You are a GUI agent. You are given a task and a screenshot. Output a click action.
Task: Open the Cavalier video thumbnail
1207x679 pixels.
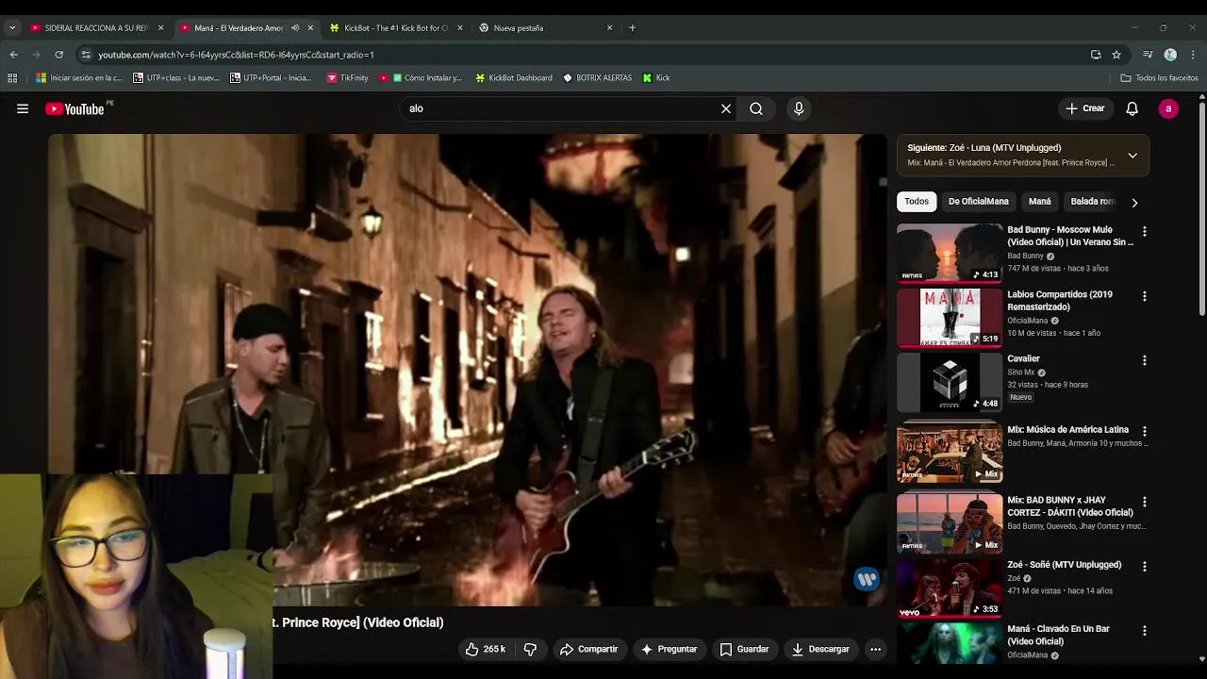[950, 382]
